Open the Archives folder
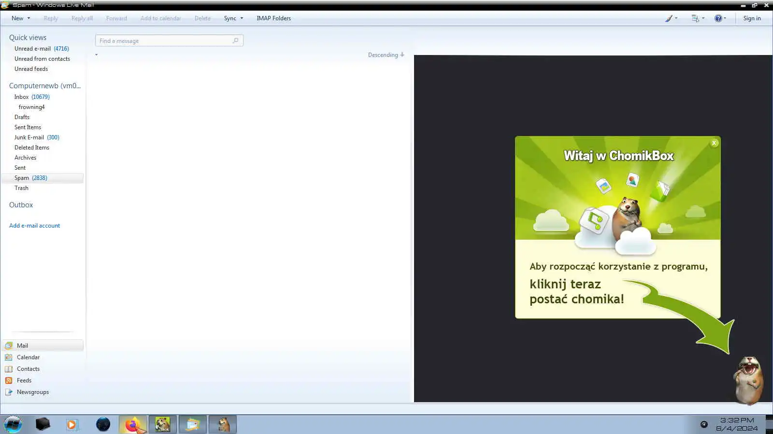This screenshot has width=773, height=434. (x=25, y=158)
